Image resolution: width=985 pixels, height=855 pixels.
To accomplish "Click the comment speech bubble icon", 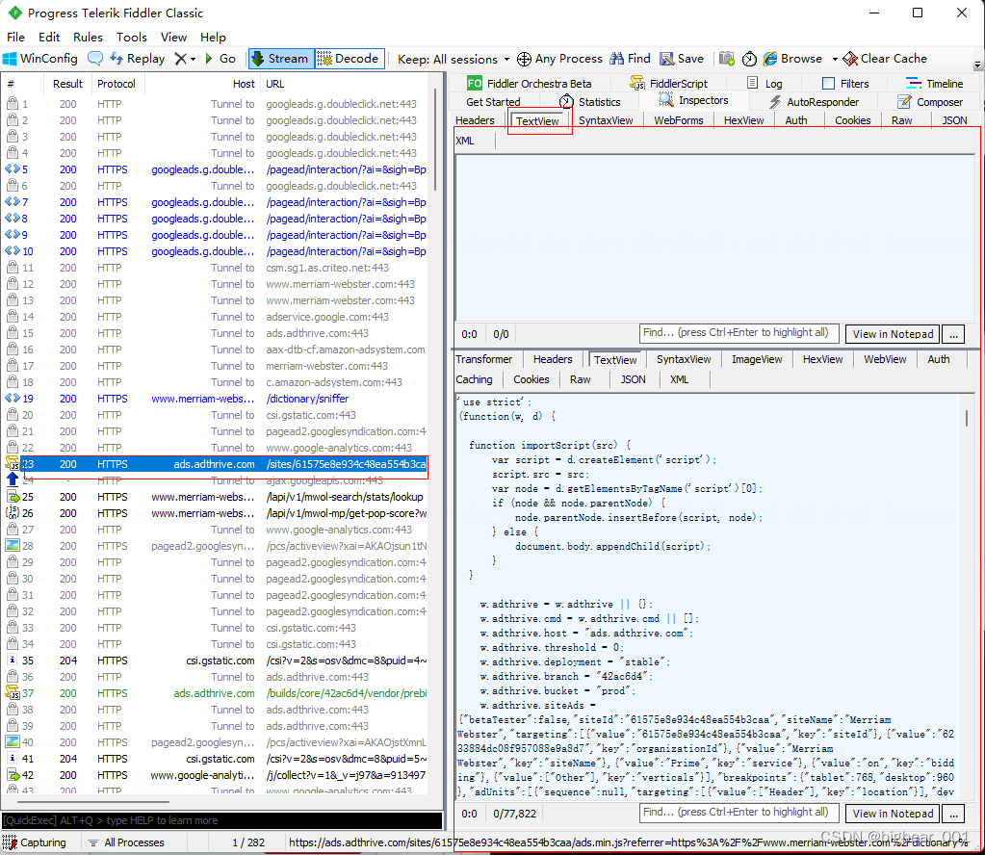I will tap(95, 59).
